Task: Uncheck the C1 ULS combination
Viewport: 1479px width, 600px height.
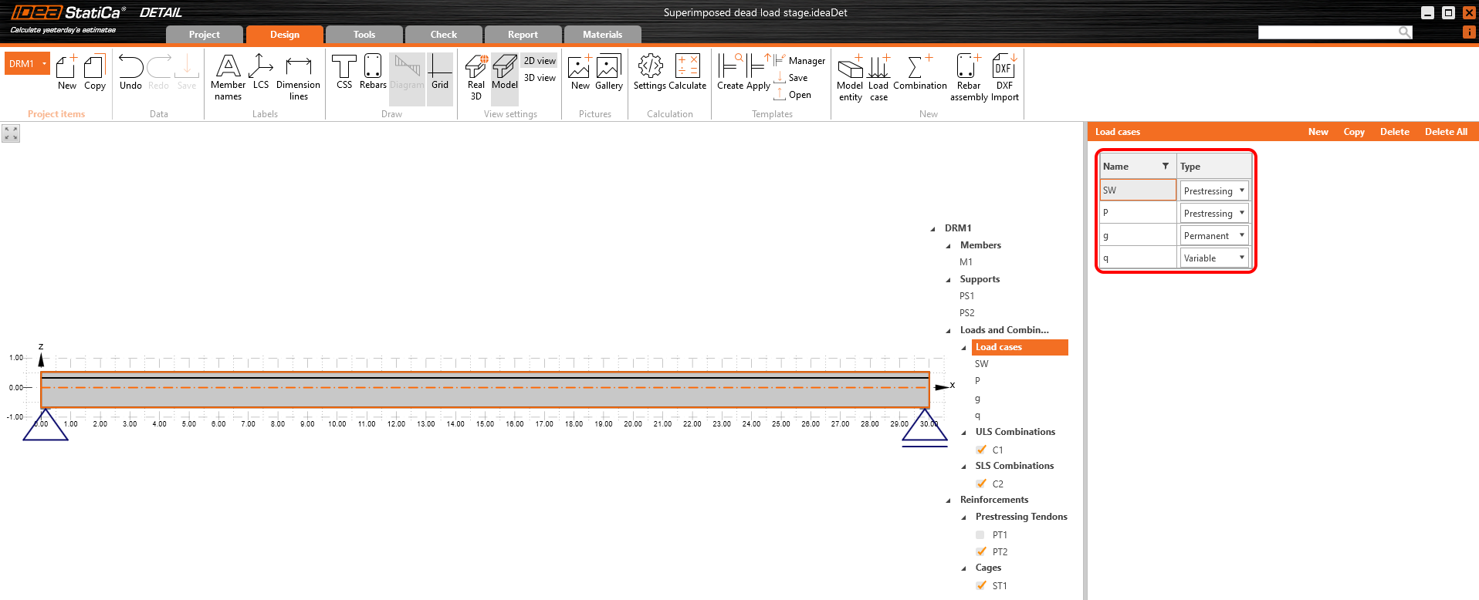Action: click(981, 450)
